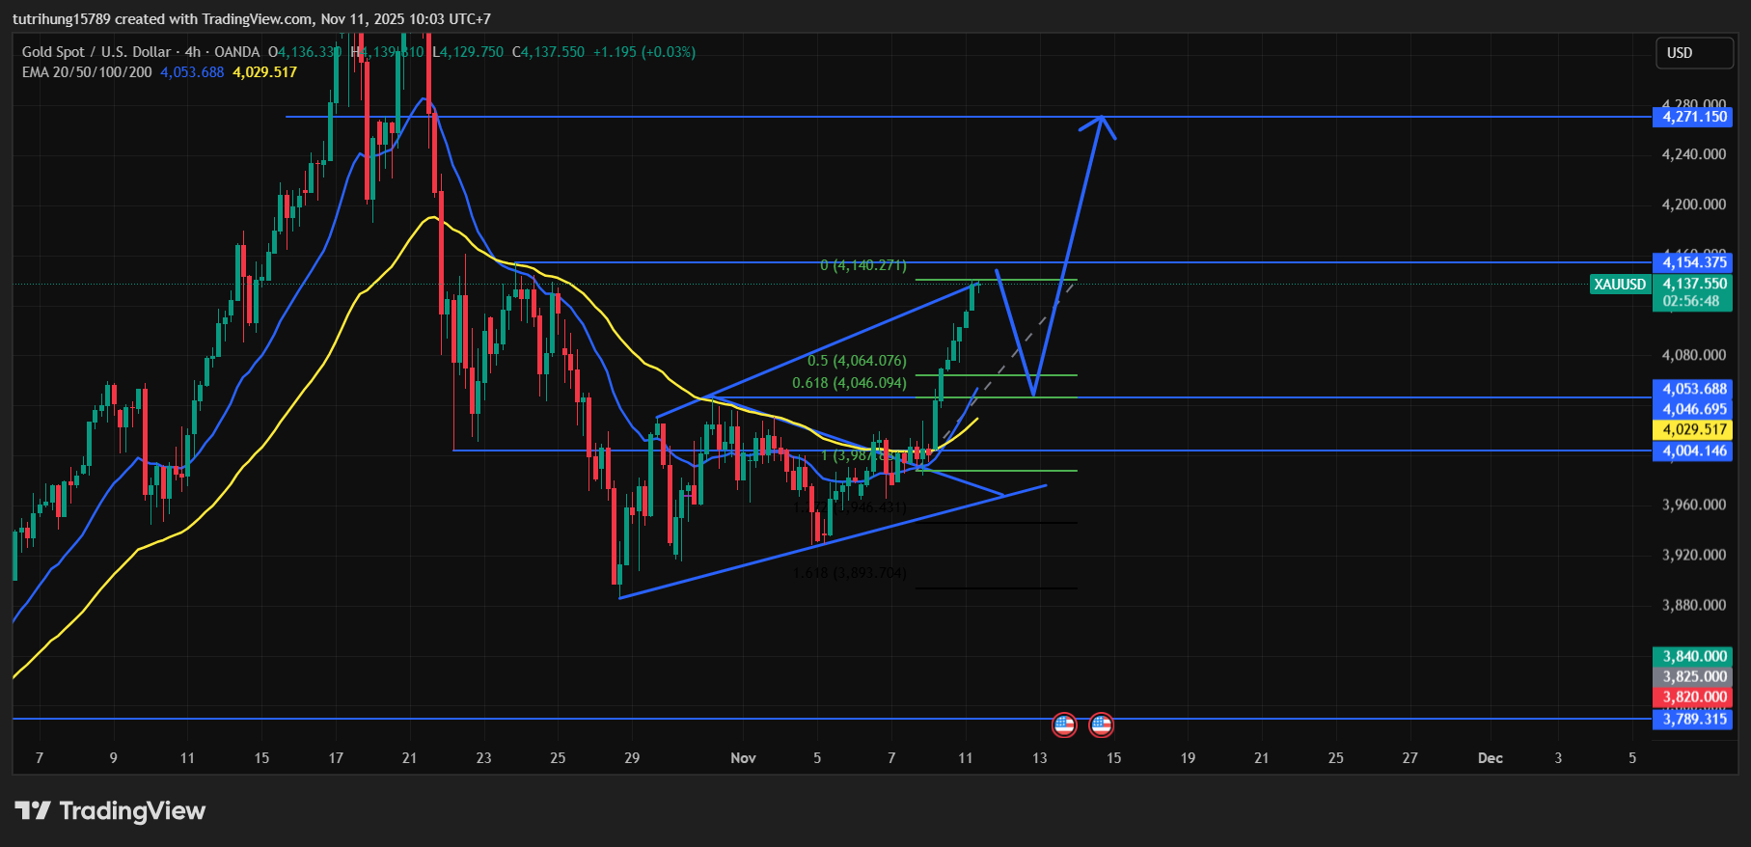Viewport: 1751px width, 847px height.
Task: Click the TradingView logo in the footer
Action: tap(110, 810)
